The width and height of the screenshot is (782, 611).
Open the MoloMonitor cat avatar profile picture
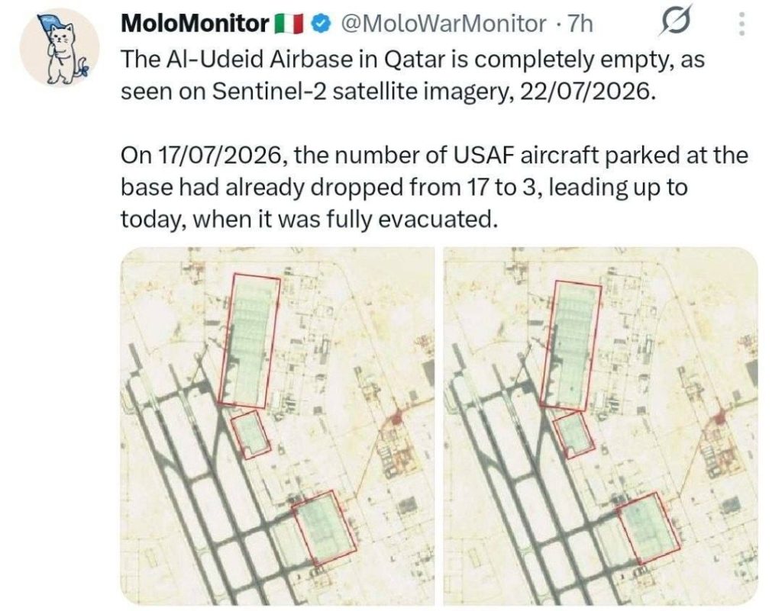[x=60, y=47]
